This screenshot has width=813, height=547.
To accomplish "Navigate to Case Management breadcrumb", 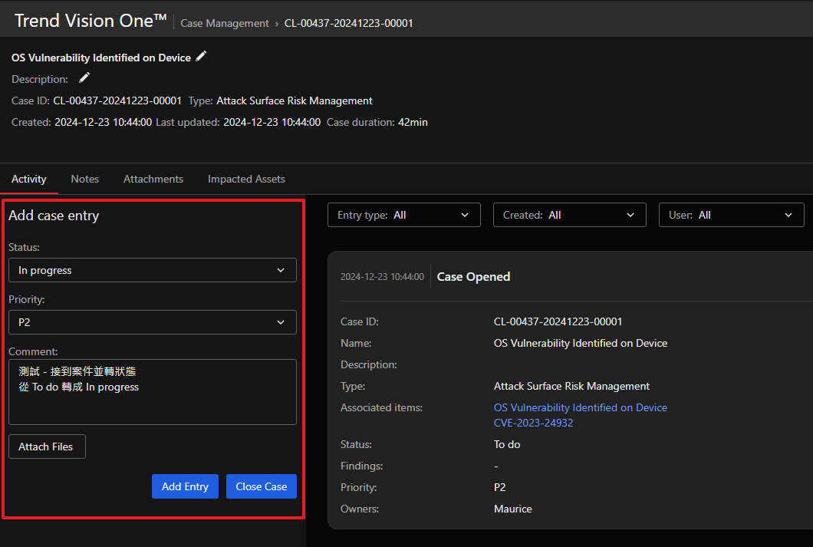I will coord(225,23).
